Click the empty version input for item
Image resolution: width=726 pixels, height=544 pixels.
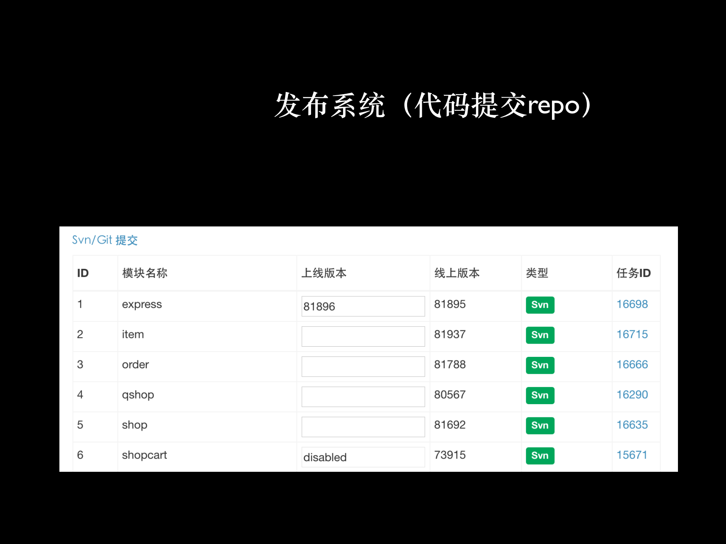pyautogui.click(x=362, y=336)
